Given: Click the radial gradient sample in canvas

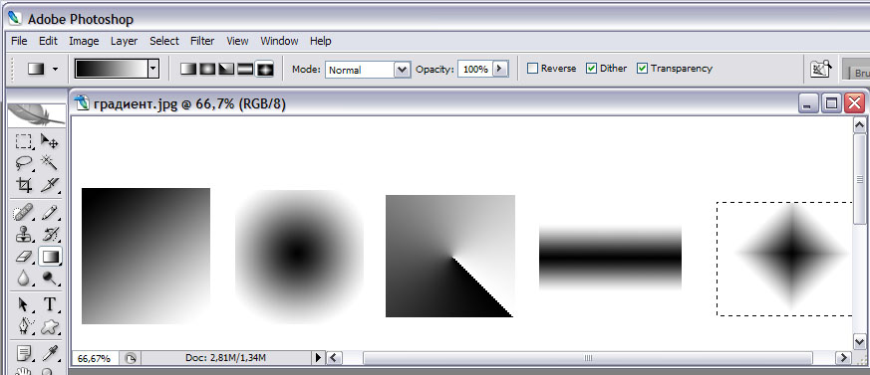Looking at the screenshot, I should (x=299, y=256).
